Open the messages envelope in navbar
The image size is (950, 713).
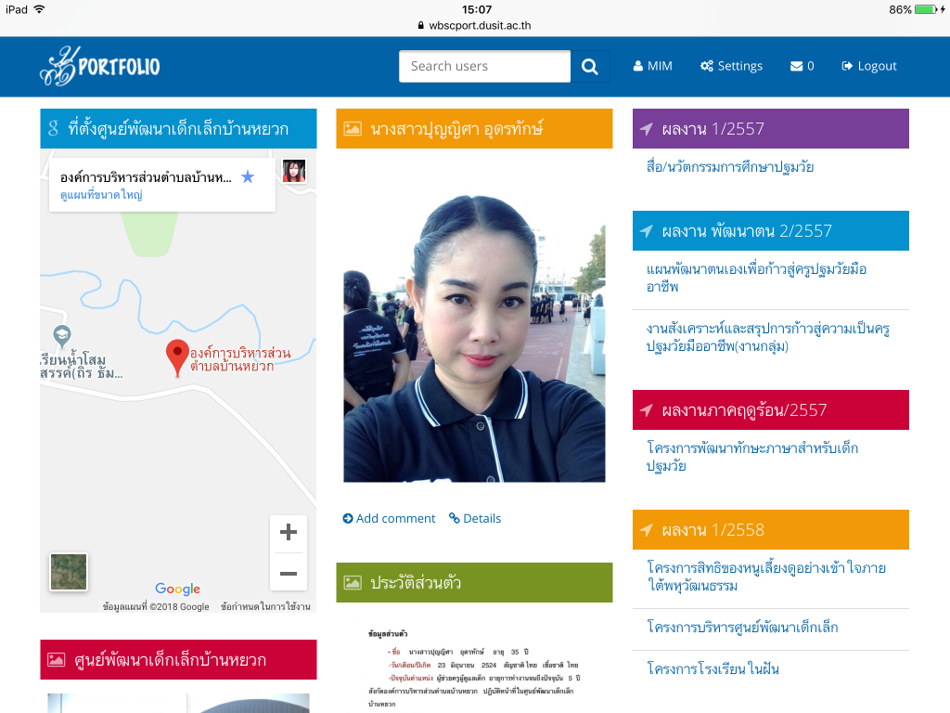click(x=802, y=66)
